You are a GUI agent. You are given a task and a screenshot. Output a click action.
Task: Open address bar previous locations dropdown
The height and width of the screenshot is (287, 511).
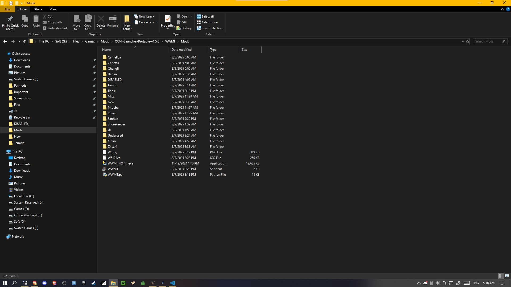pos(463,41)
